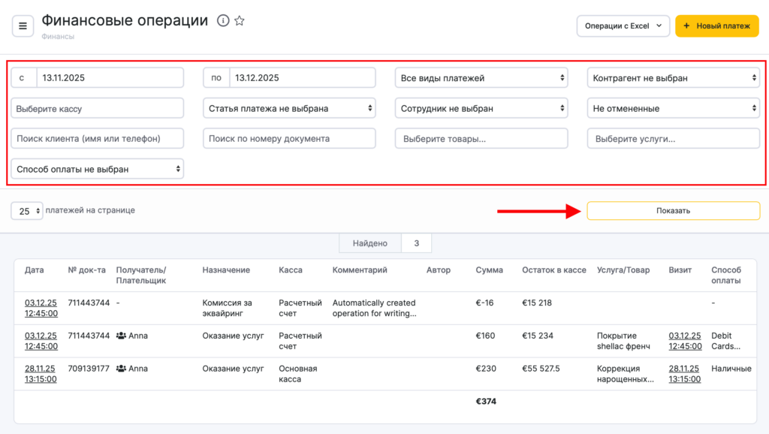Viewport: 769px width, 434px height.
Task: Open the Контрагент не выбран dropdown
Action: tap(673, 78)
